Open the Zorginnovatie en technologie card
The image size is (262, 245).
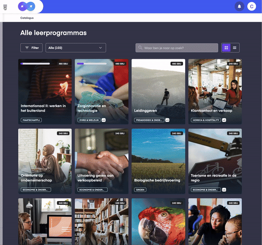102,91
